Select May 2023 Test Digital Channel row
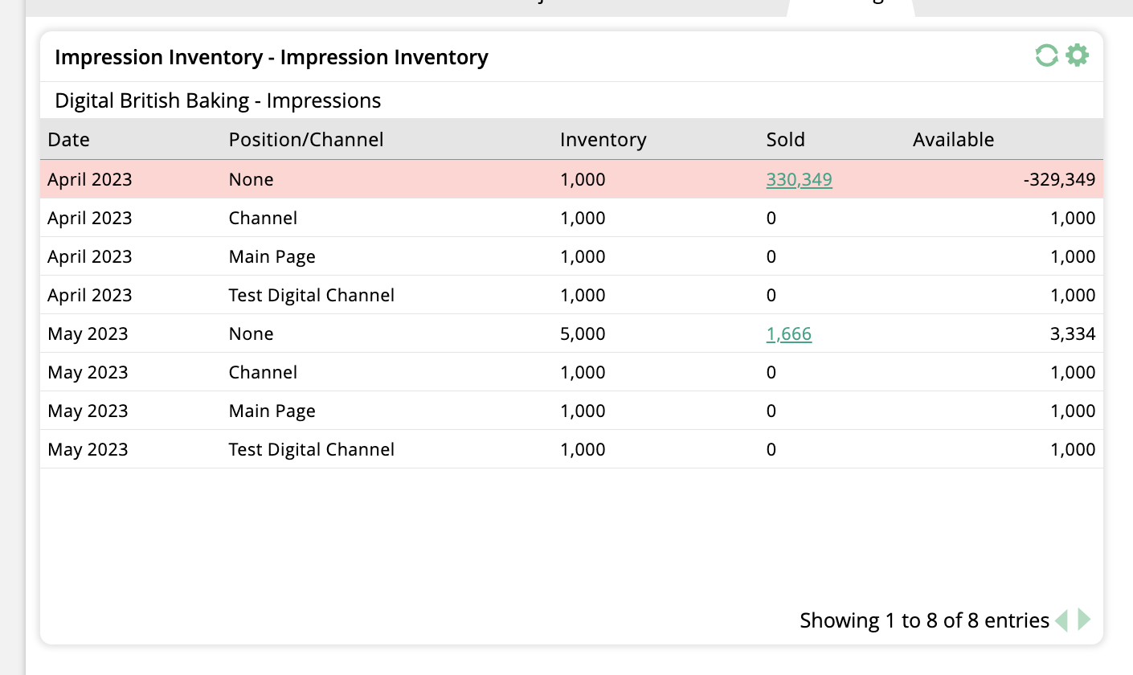 311,449
